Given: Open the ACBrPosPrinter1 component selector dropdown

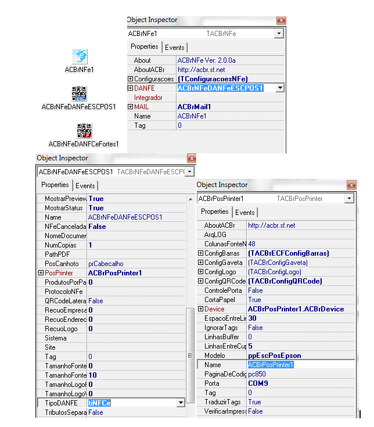Looking at the screenshot, I should [x=349, y=199].
